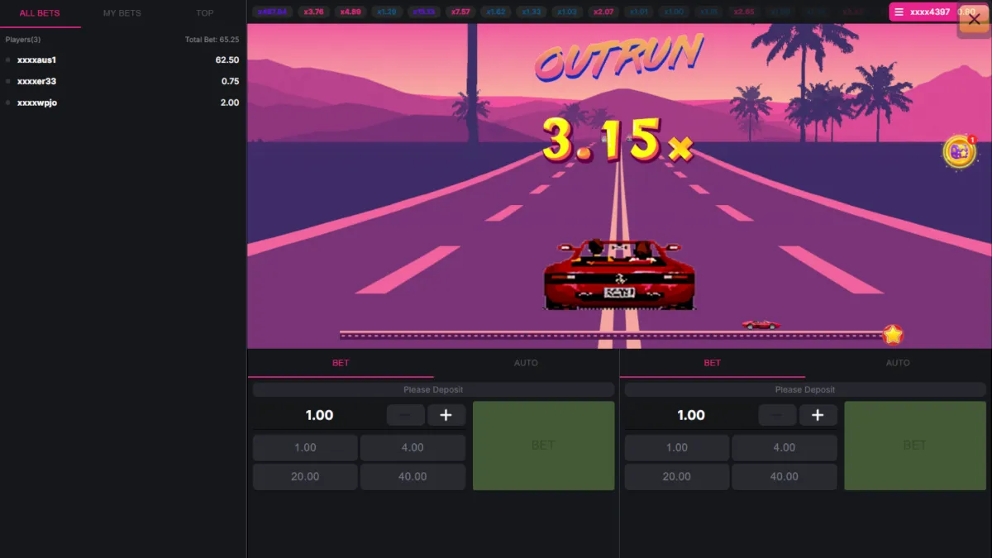992x558 pixels.
Task: Click Please Deposit bar in left panel
Action: point(433,389)
